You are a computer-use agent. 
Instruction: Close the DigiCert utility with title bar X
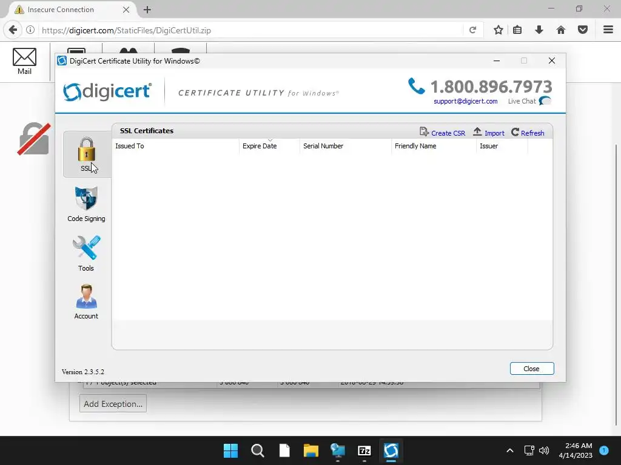(552, 61)
